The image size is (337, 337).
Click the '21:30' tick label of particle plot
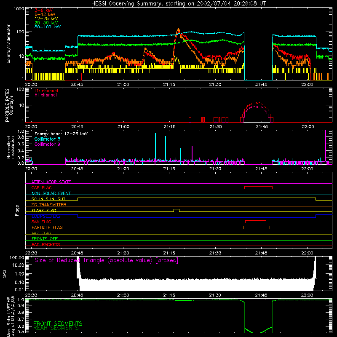coord(216,127)
